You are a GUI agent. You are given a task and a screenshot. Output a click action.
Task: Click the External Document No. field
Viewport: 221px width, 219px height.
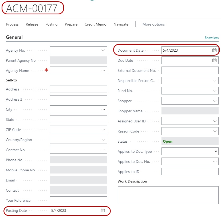(190, 71)
